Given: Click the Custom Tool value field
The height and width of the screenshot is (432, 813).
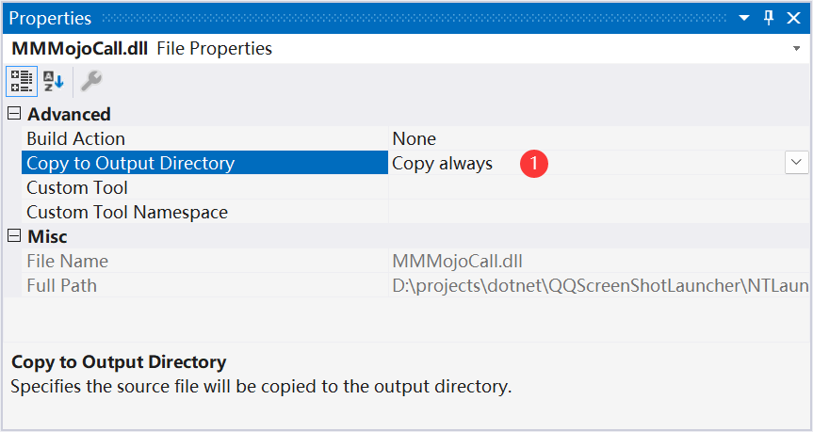Looking at the screenshot, I should point(599,187).
